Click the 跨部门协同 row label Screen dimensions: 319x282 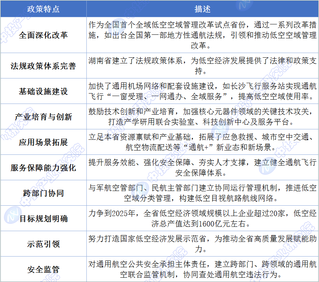(43, 193)
